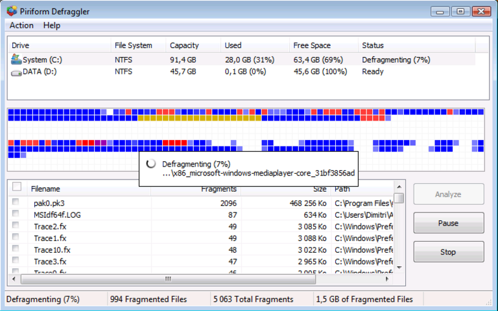Click the horizontal scroll right arrow
The height and width of the screenshot is (311, 498).
pyautogui.click(x=387, y=279)
